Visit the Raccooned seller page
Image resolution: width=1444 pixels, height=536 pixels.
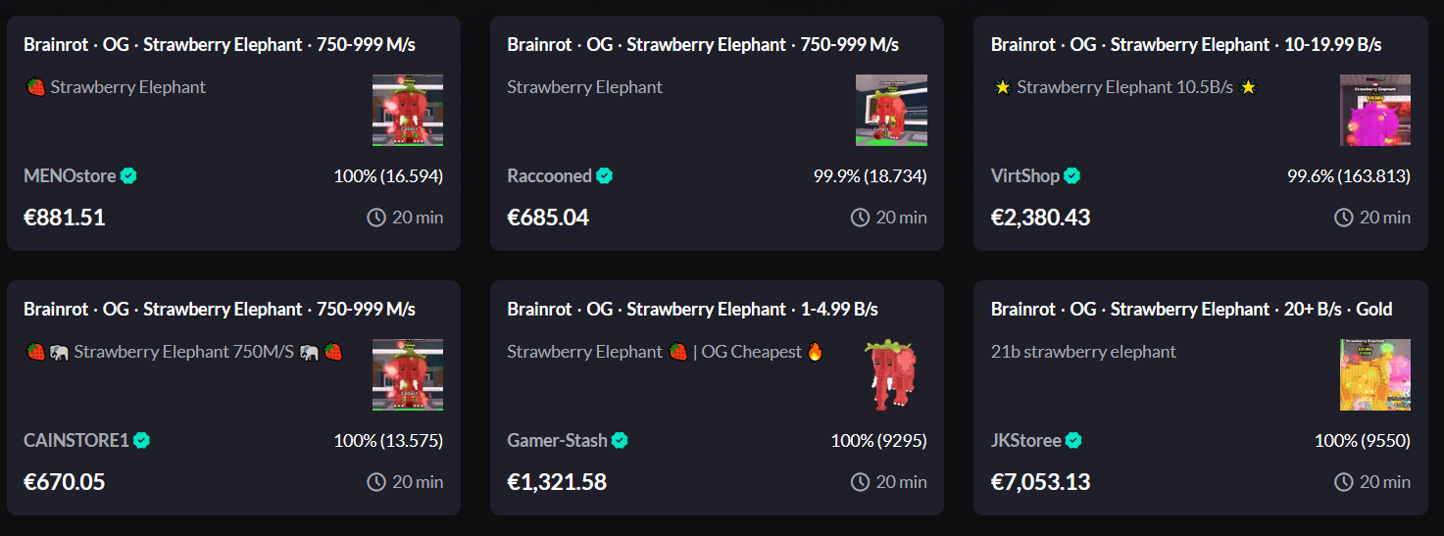pos(550,176)
